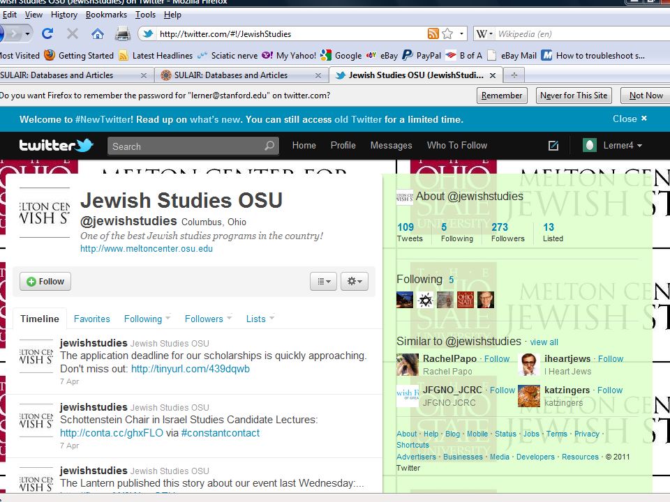The width and height of the screenshot is (670, 502).
Task: Click view all similar accounts
Action: point(544,342)
